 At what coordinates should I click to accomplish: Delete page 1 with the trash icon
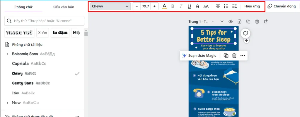click(x=257, y=21)
